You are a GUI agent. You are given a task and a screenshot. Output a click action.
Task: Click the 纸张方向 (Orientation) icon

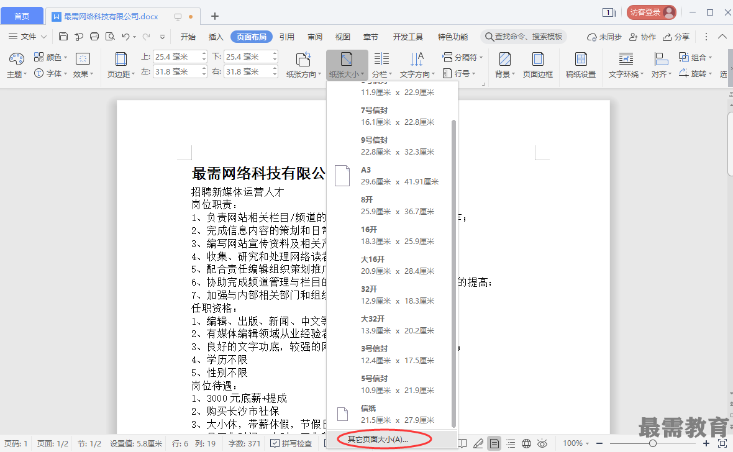coord(303,59)
